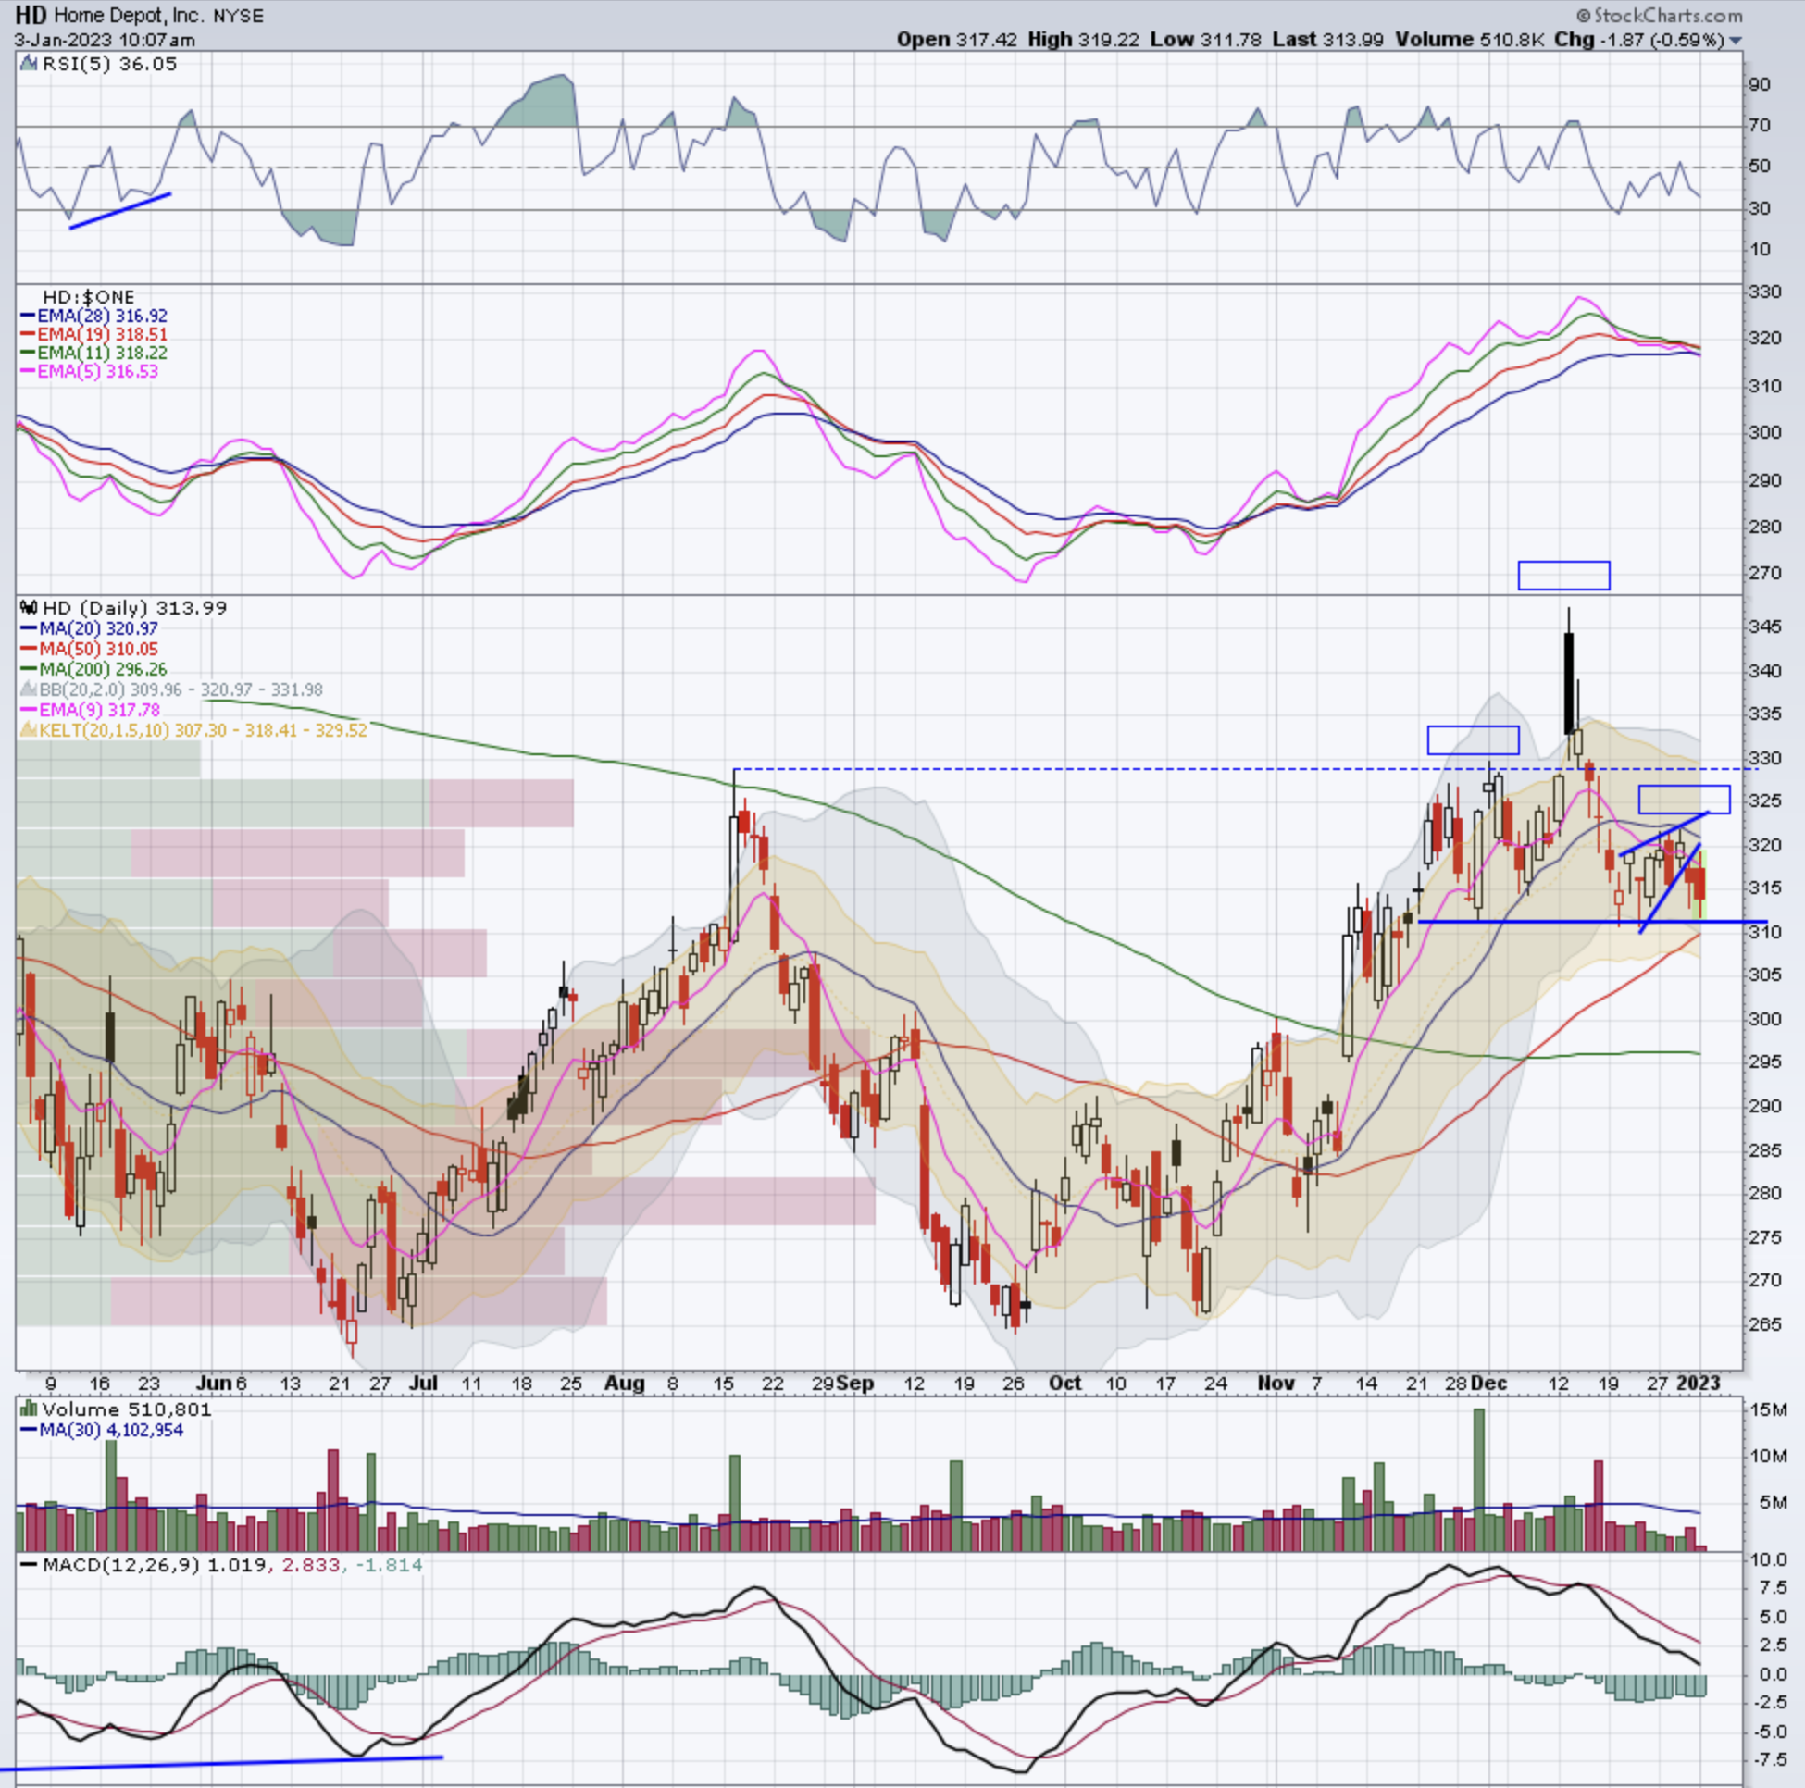
Task: Click the 'MA(30) 4,102,954' volume legend
Action: [x=110, y=1430]
